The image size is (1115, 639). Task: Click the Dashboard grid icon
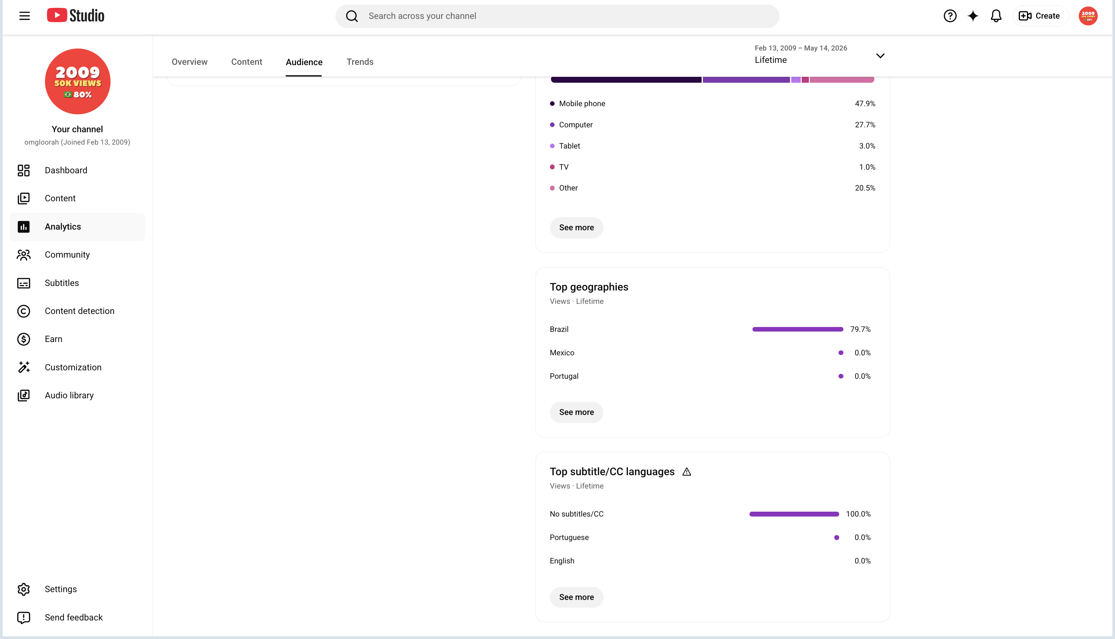point(24,170)
